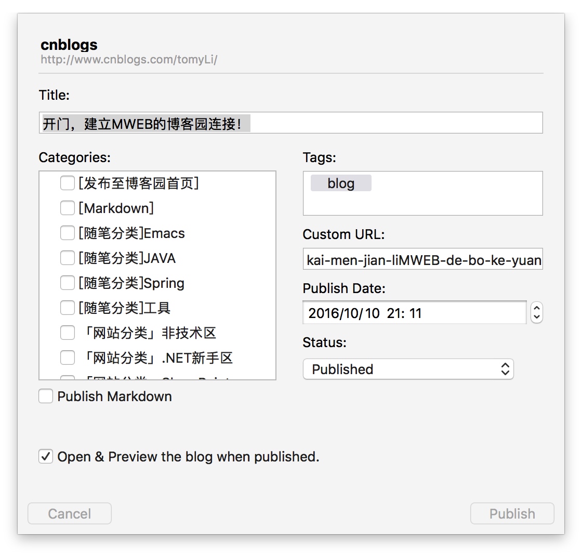
Task: Select the 「网站分类」.NET新手区 checkbox
Action: [x=67, y=358]
